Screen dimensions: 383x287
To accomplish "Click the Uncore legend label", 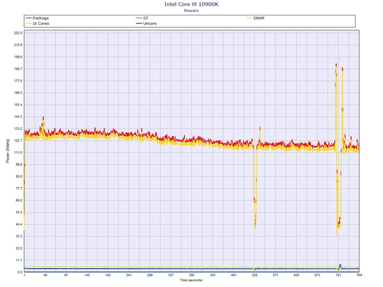I will pyautogui.click(x=150, y=23).
